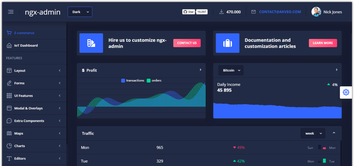
Task: Click the blue color palette customize icon
Action: click(x=91, y=43)
